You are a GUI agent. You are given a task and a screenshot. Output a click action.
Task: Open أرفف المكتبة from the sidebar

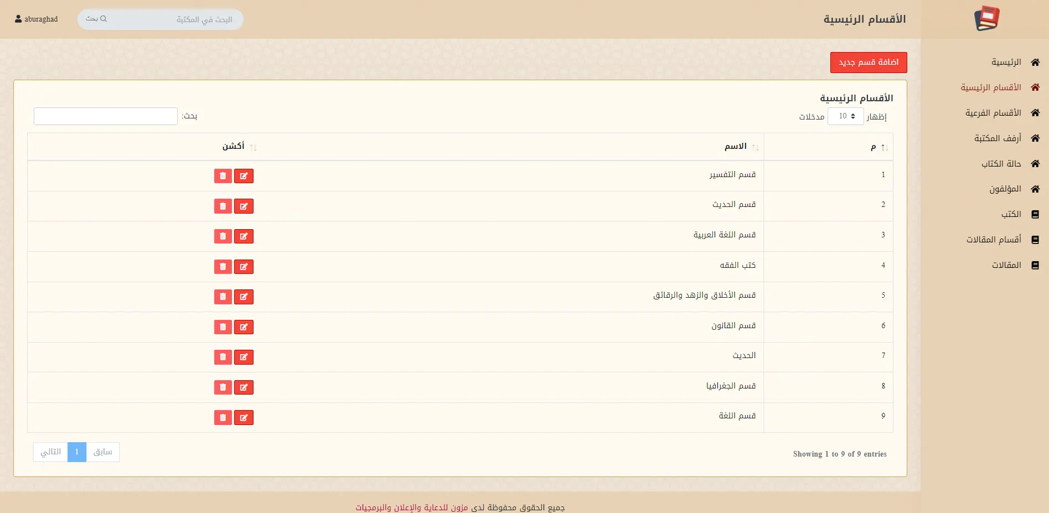click(998, 138)
